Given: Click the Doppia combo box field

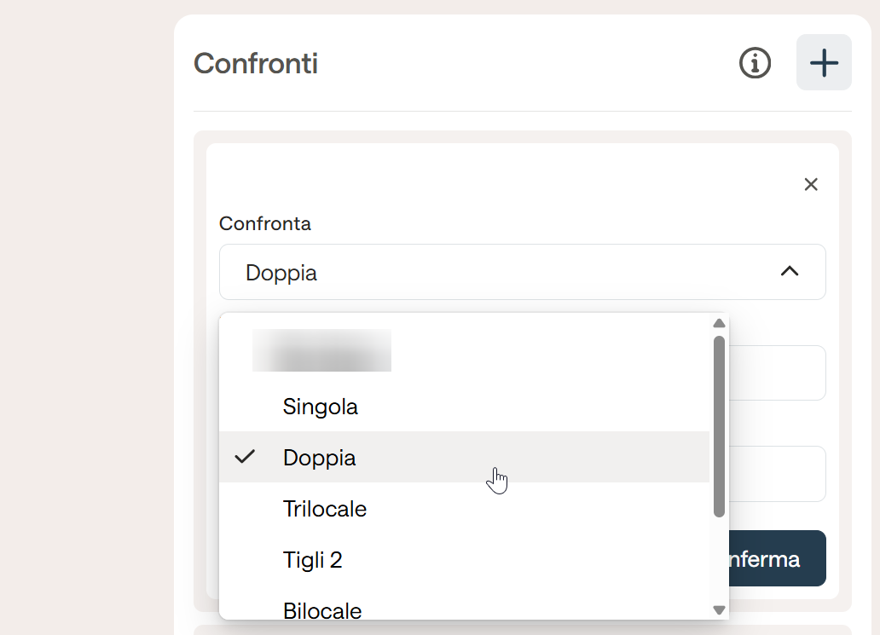Looking at the screenshot, I should coord(523,272).
